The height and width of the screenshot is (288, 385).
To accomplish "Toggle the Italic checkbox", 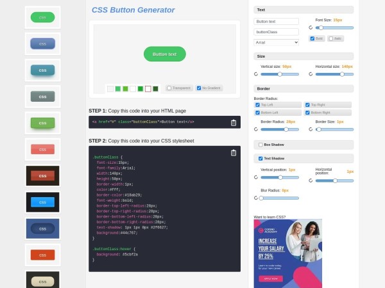I will tap(331, 38).
